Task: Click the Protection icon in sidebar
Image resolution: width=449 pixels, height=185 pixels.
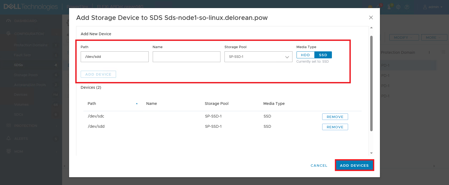Action: click(x=9, y=126)
